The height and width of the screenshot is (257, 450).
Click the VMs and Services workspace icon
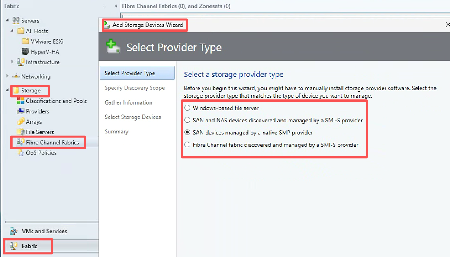click(x=13, y=231)
